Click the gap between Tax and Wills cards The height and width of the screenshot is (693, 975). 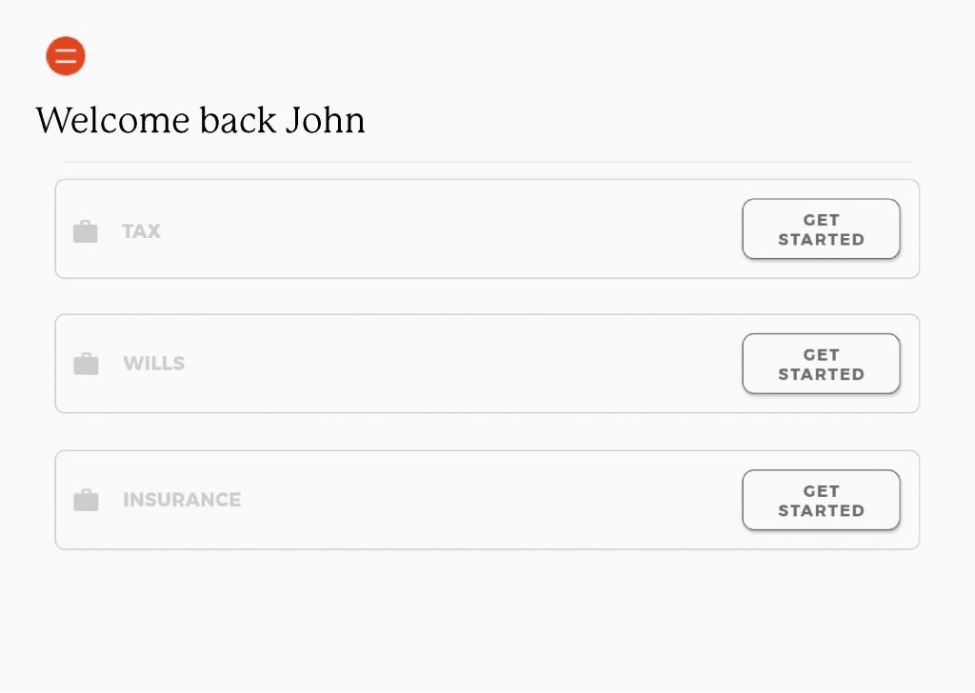487,296
